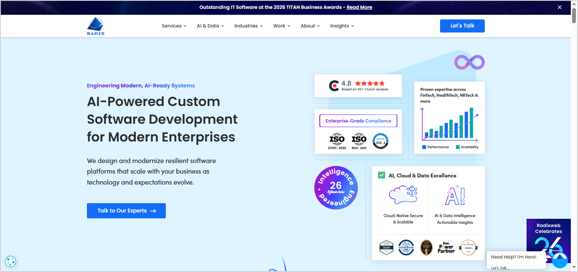This screenshot has width=578, height=272.
Task: Open the Services dropdown menu
Action: [174, 26]
